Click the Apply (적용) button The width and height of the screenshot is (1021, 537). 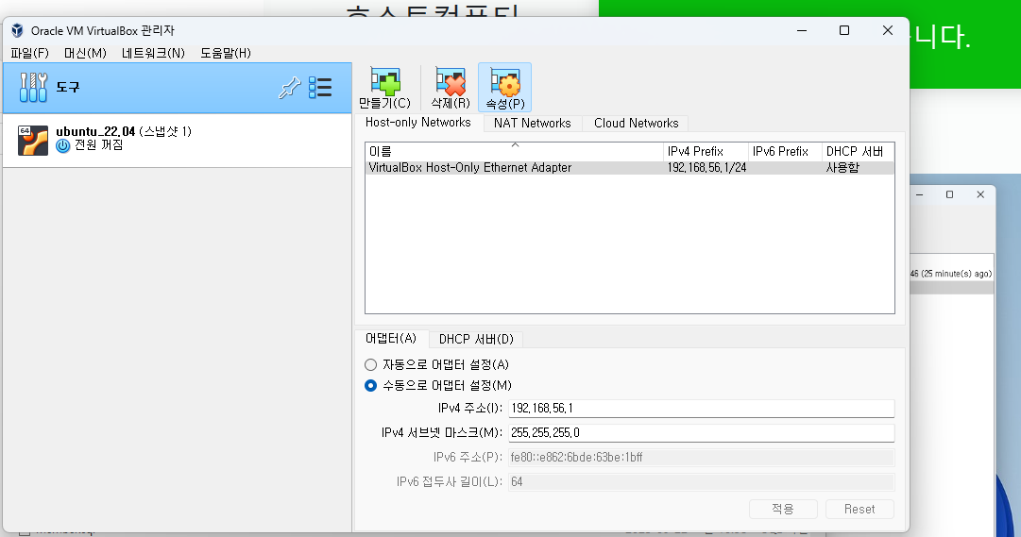coord(783,509)
